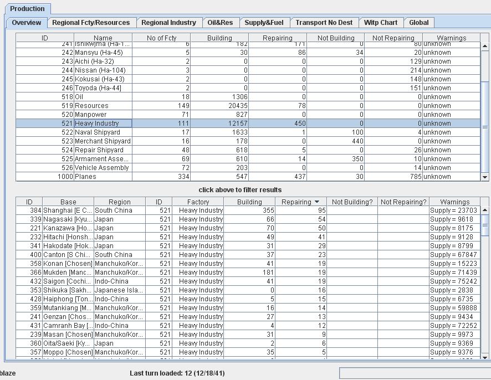The width and height of the screenshot is (491, 380).
Task: Open the Transport No Dest tab
Action: (324, 23)
